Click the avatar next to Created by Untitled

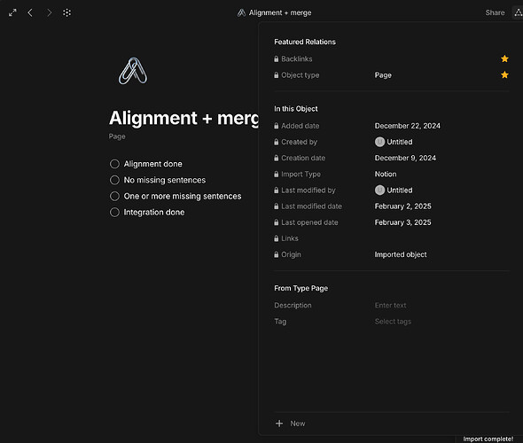[379, 142]
